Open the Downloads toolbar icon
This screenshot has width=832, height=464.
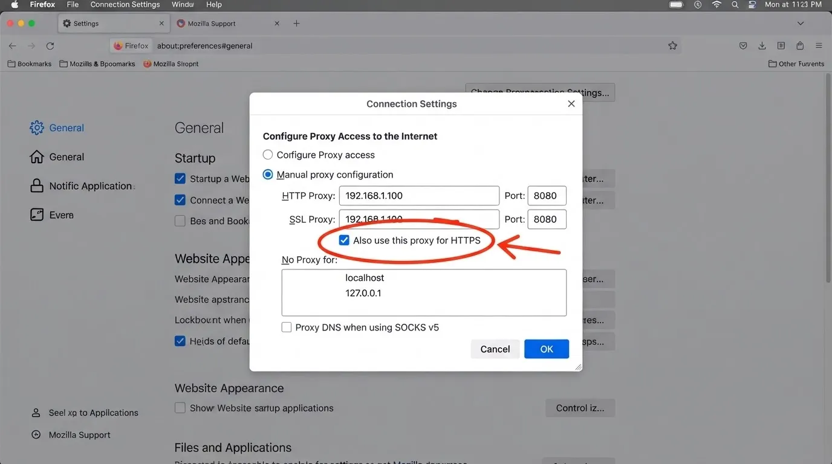coord(762,46)
